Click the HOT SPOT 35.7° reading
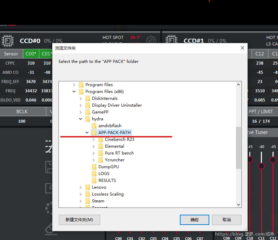This screenshot has height=240, width=278. 135,37
